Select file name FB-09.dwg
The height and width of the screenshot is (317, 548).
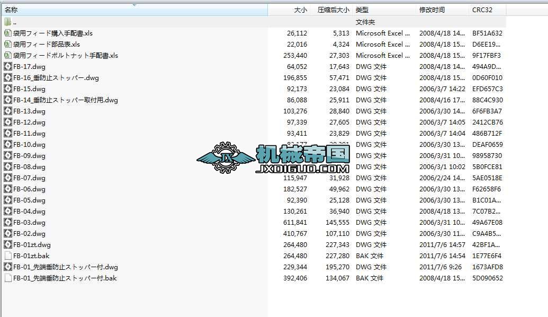pyautogui.click(x=29, y=156)
